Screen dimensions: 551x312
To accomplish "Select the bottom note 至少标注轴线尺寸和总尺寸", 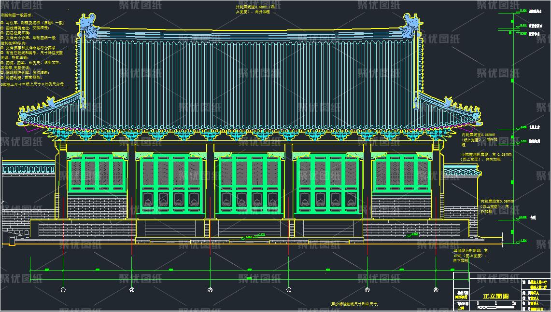I will click(354, 304).
